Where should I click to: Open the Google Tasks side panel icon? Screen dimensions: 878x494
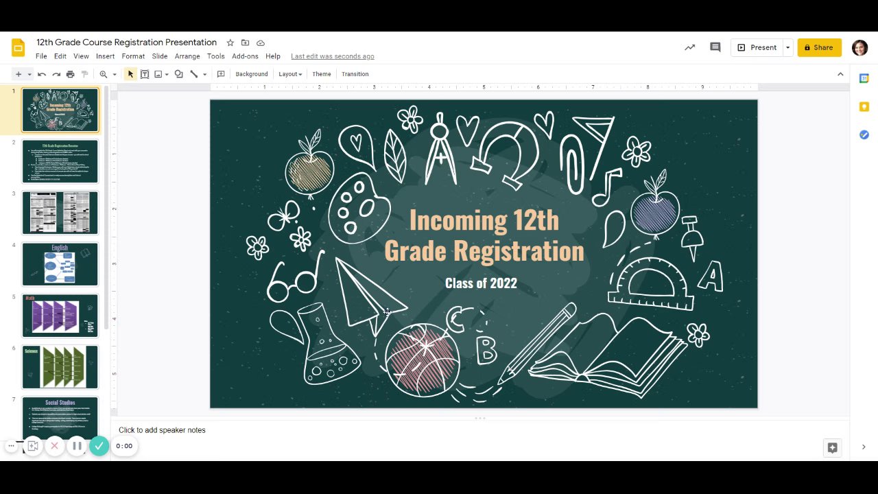pyautogui.click(x=864, y=134)
